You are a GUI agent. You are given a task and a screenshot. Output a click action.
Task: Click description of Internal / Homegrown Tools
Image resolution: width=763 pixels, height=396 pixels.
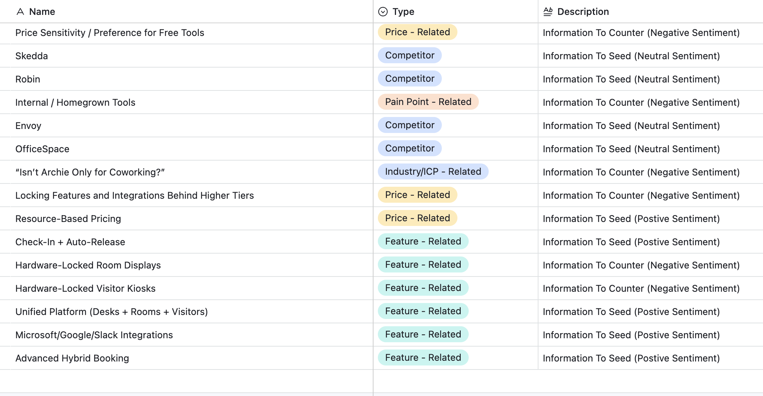pos(641,102)
